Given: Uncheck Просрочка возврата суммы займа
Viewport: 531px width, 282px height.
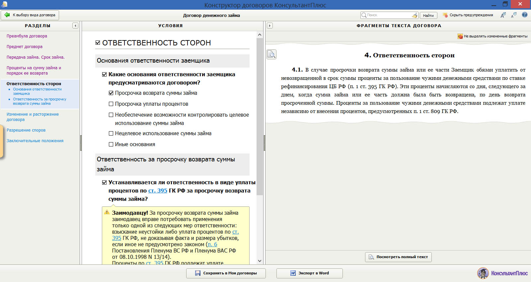Looking at the screenshot, I should click(x=111, y=93).
